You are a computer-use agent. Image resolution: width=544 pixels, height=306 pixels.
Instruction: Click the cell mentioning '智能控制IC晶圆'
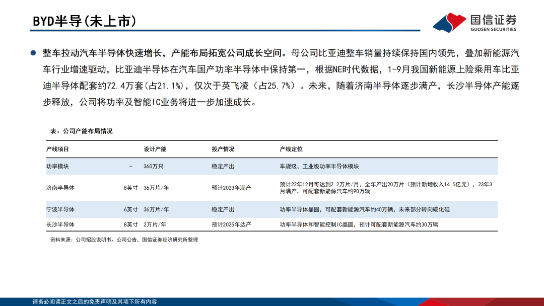pos(359,224)
